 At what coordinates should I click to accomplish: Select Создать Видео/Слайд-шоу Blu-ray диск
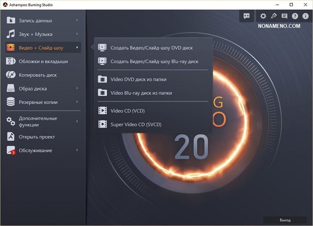(x=154, y=62)
